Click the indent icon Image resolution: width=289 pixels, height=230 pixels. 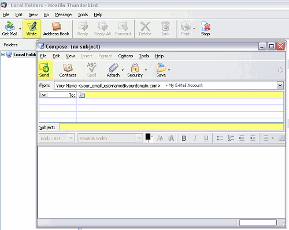pos(253,138)
